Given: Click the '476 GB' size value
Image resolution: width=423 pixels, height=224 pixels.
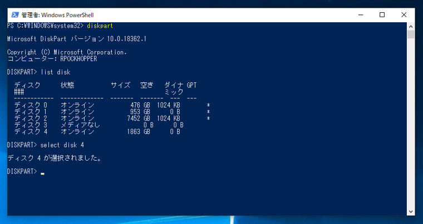Looking at the screenshot, I should coord(140,105).
